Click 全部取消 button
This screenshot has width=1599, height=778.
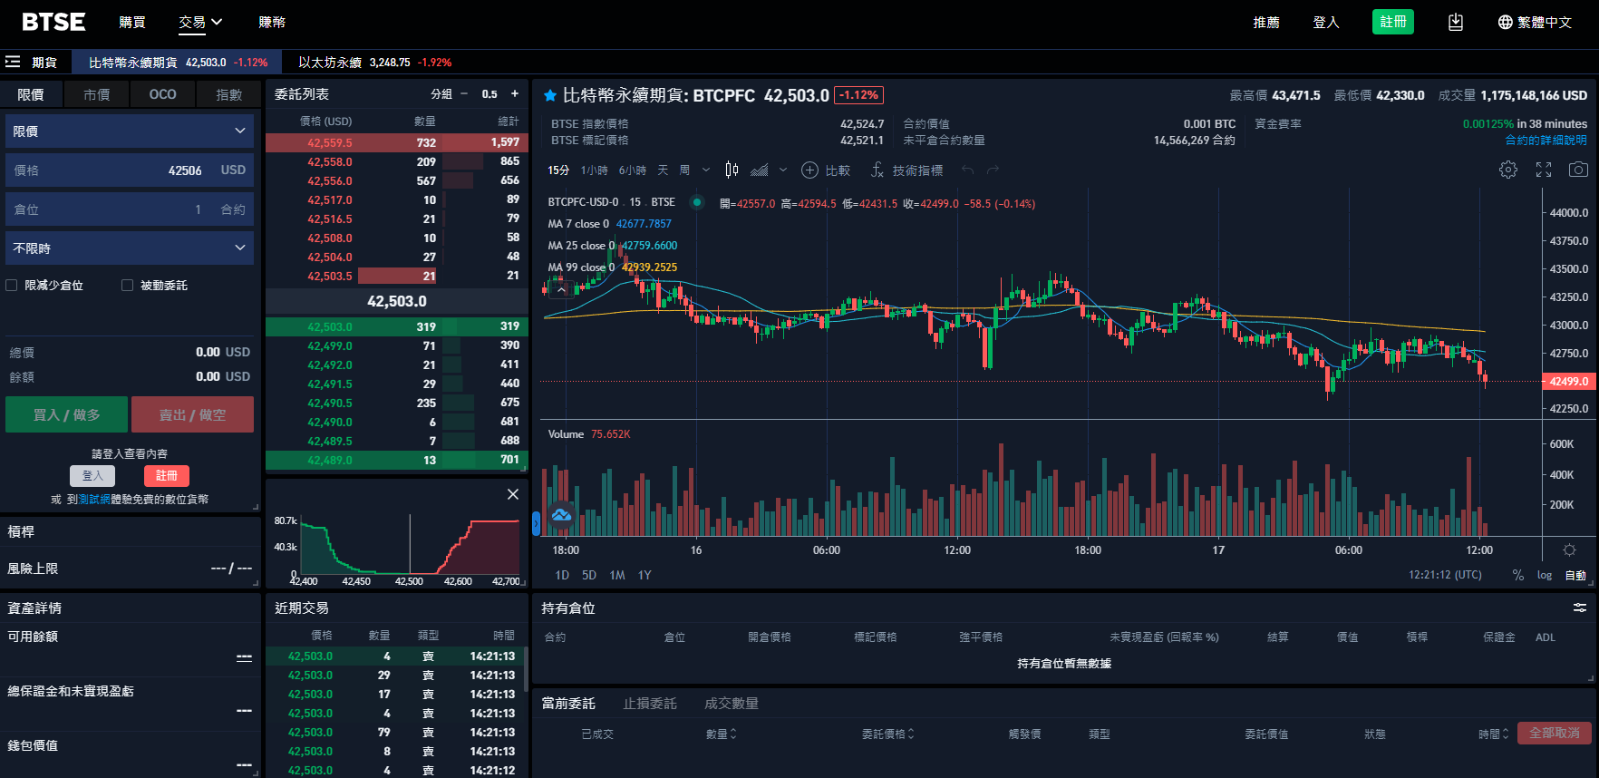pyautogui.click(x=1555, y=733)
